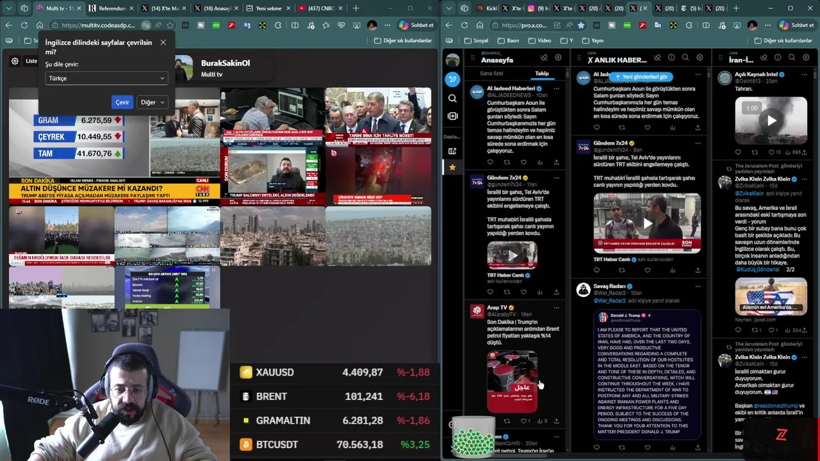The width and height of the screenshot is (820, 461).
Task: Search within ANLIK HABER column
Action: click(x=685, y=58)
